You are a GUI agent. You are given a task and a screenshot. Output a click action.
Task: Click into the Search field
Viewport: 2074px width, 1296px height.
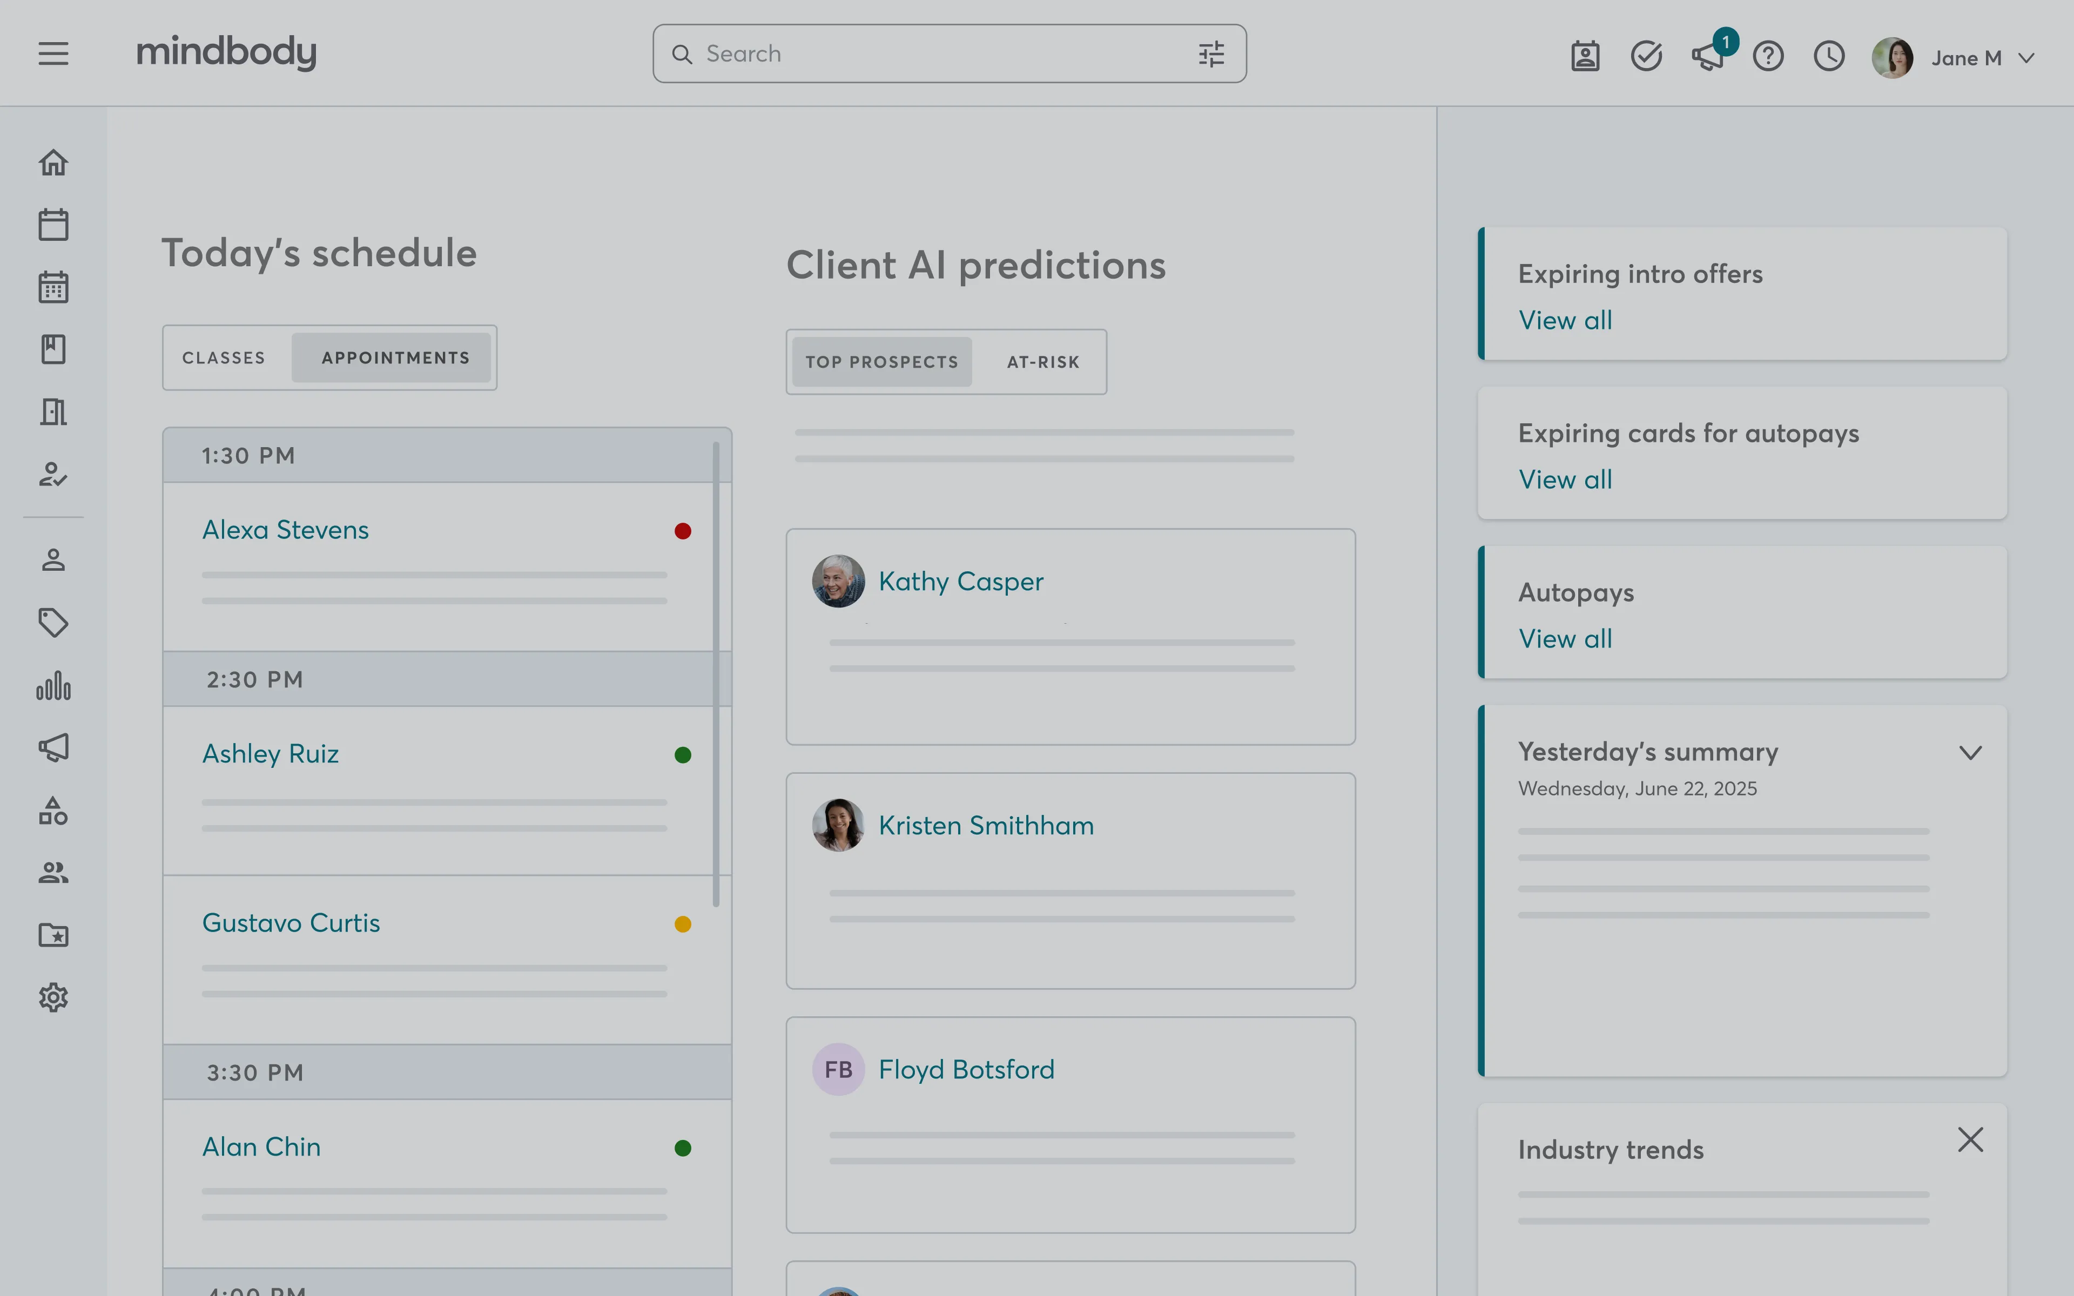pyautogui.click(x=942, y=54)
